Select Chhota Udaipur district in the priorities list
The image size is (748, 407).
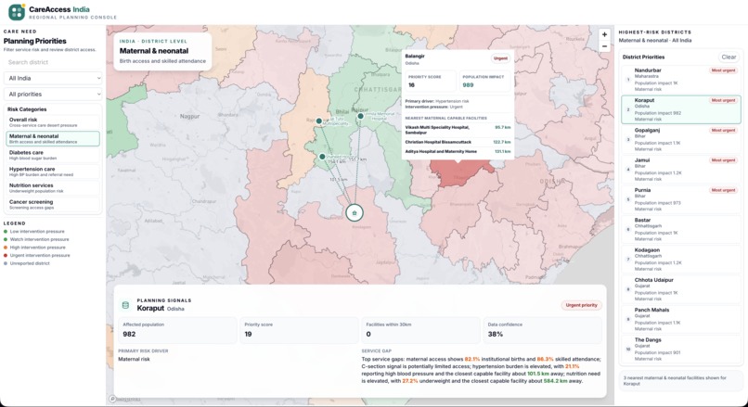[x=681, y=289]
